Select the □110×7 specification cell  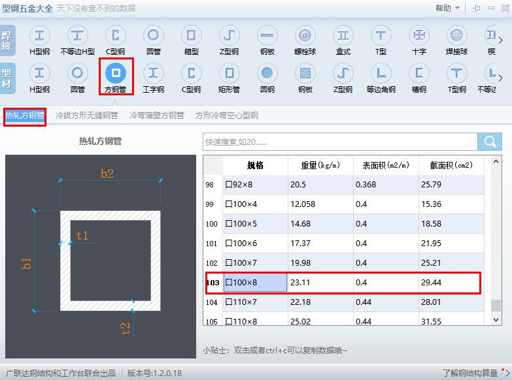pyautogui.click(x=256, y=302)
